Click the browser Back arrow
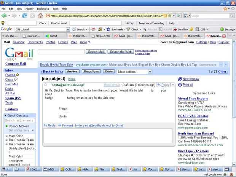236x177 pixels. click(4, 16)
